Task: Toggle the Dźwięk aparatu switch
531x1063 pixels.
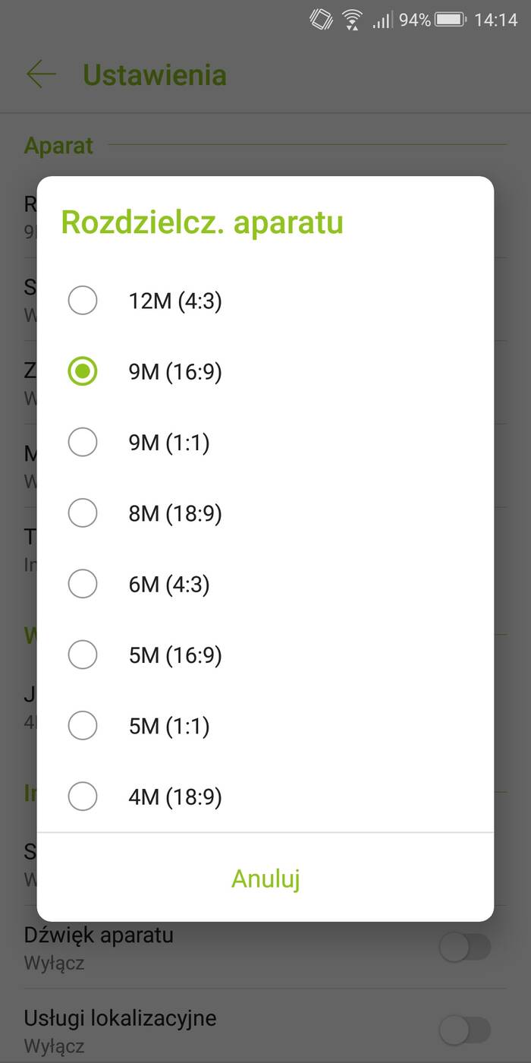Action: [465, 948]
